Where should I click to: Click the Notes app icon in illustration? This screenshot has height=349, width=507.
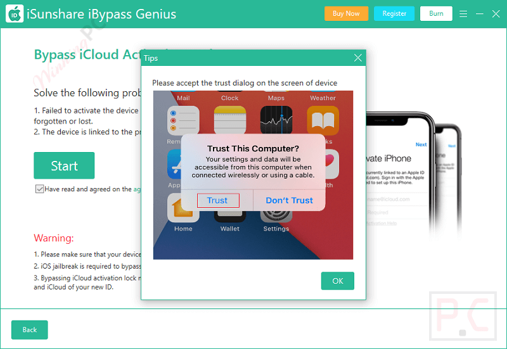point(230,120)
